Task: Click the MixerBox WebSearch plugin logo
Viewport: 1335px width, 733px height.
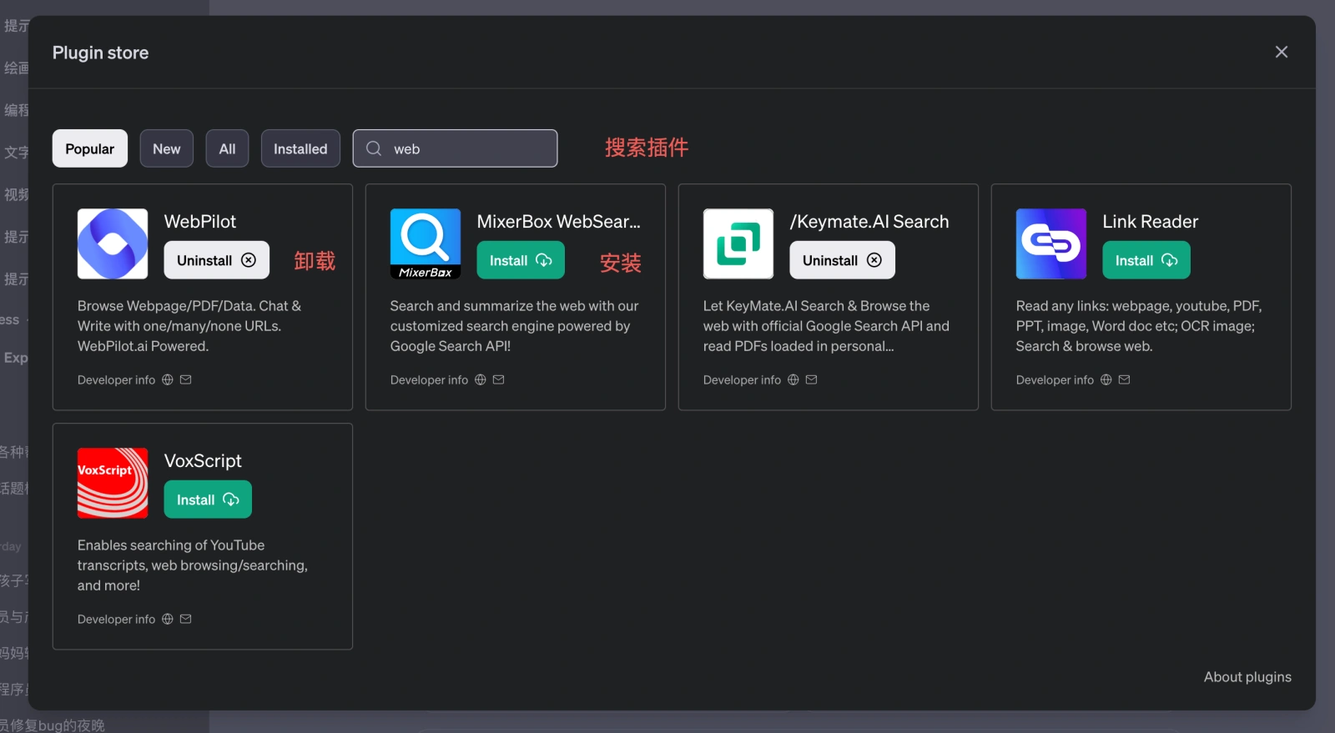Action: tap(426, 243)
